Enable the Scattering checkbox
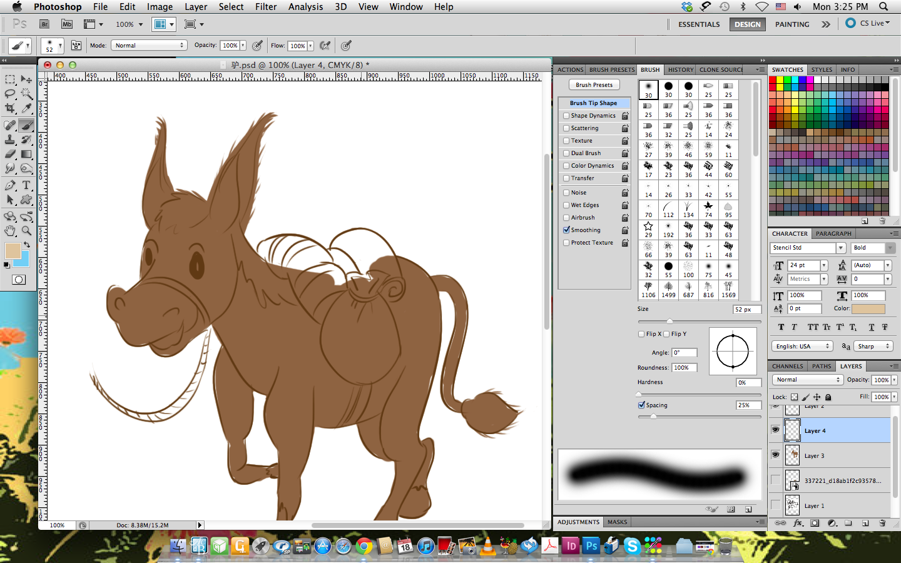Screen dimensions: 901x563 (x=566, y=128)
